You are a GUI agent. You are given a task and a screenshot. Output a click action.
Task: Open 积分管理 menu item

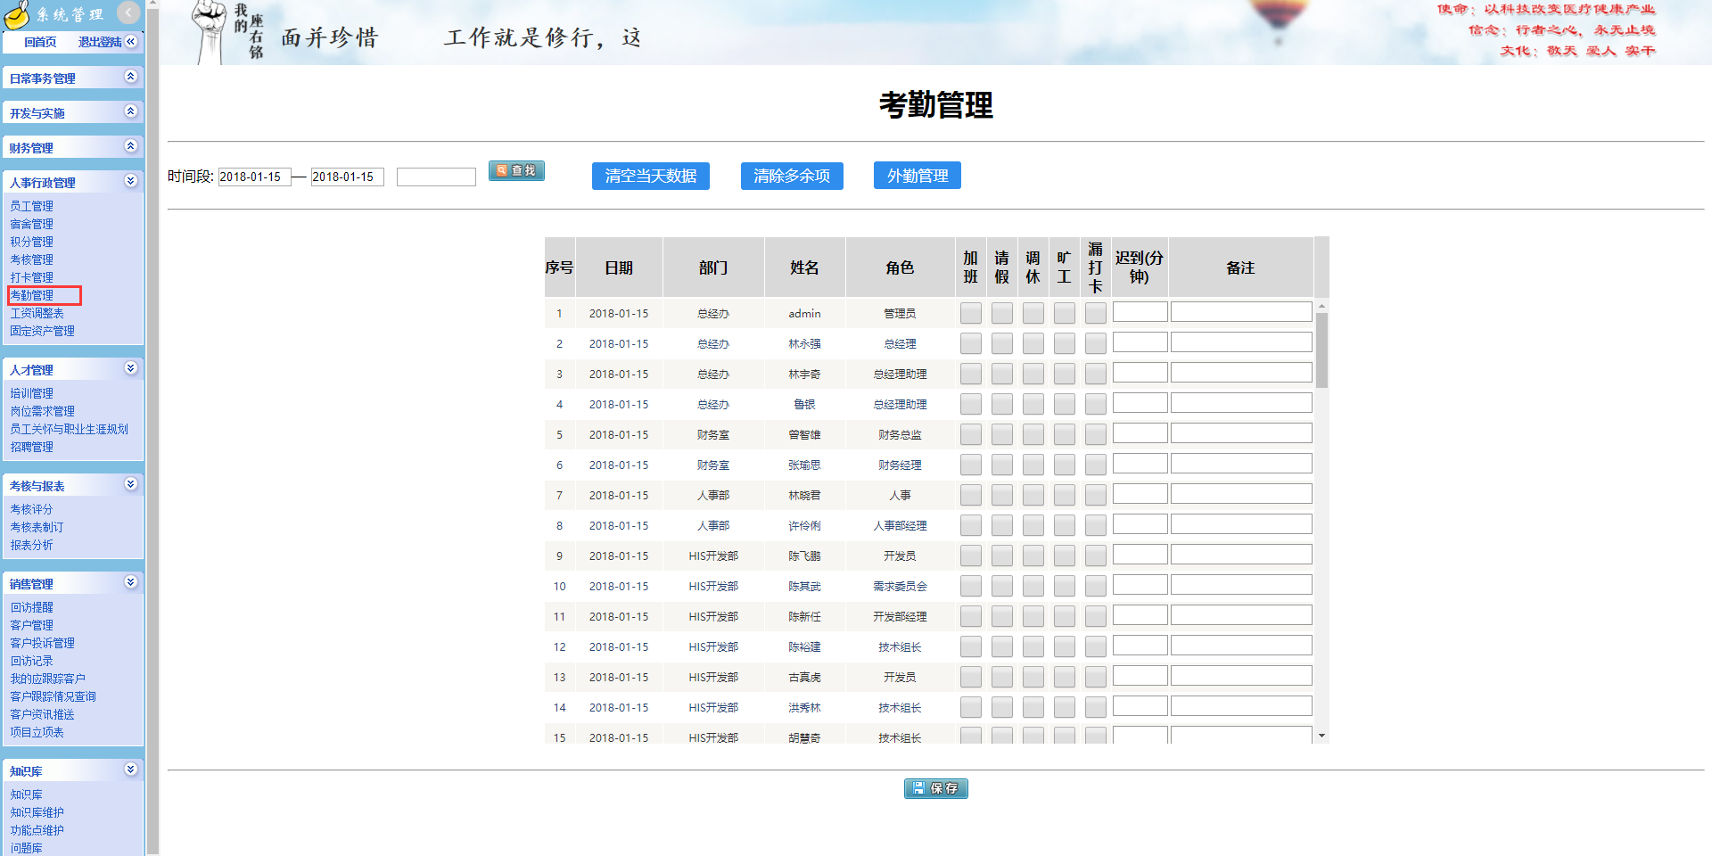tap(31, 242)
